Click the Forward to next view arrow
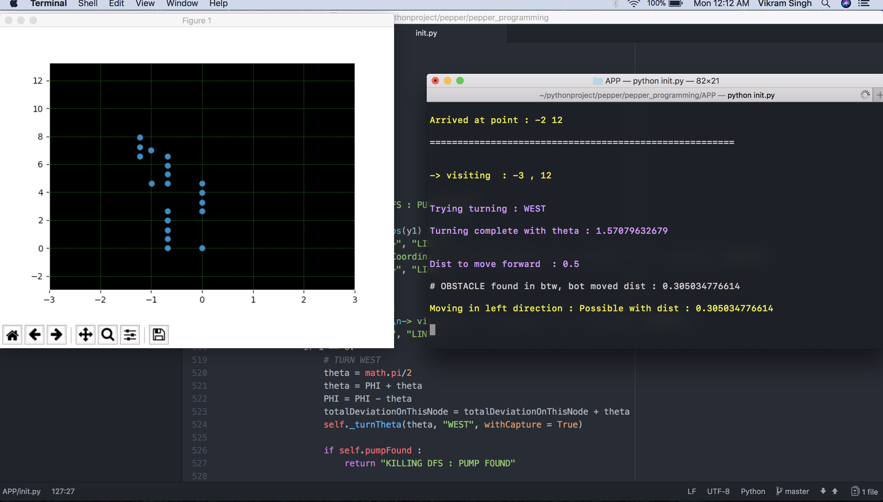883x502 pixels. pyautogui.click(x=56, y=334)
